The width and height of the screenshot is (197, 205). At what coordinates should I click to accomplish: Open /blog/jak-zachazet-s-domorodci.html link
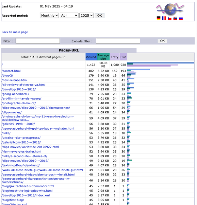[x=28, y=186]
